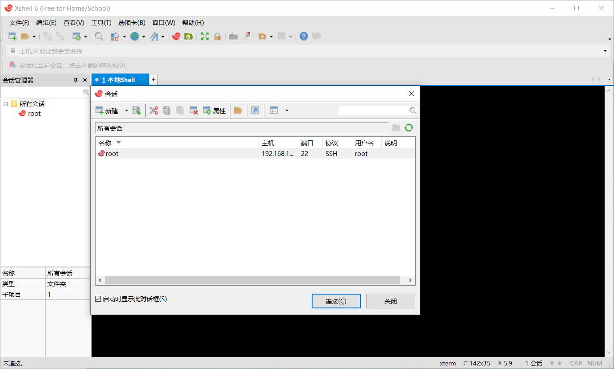
Task: Click the green refresh icon in Sessions dialog
Action: (409, 128)
